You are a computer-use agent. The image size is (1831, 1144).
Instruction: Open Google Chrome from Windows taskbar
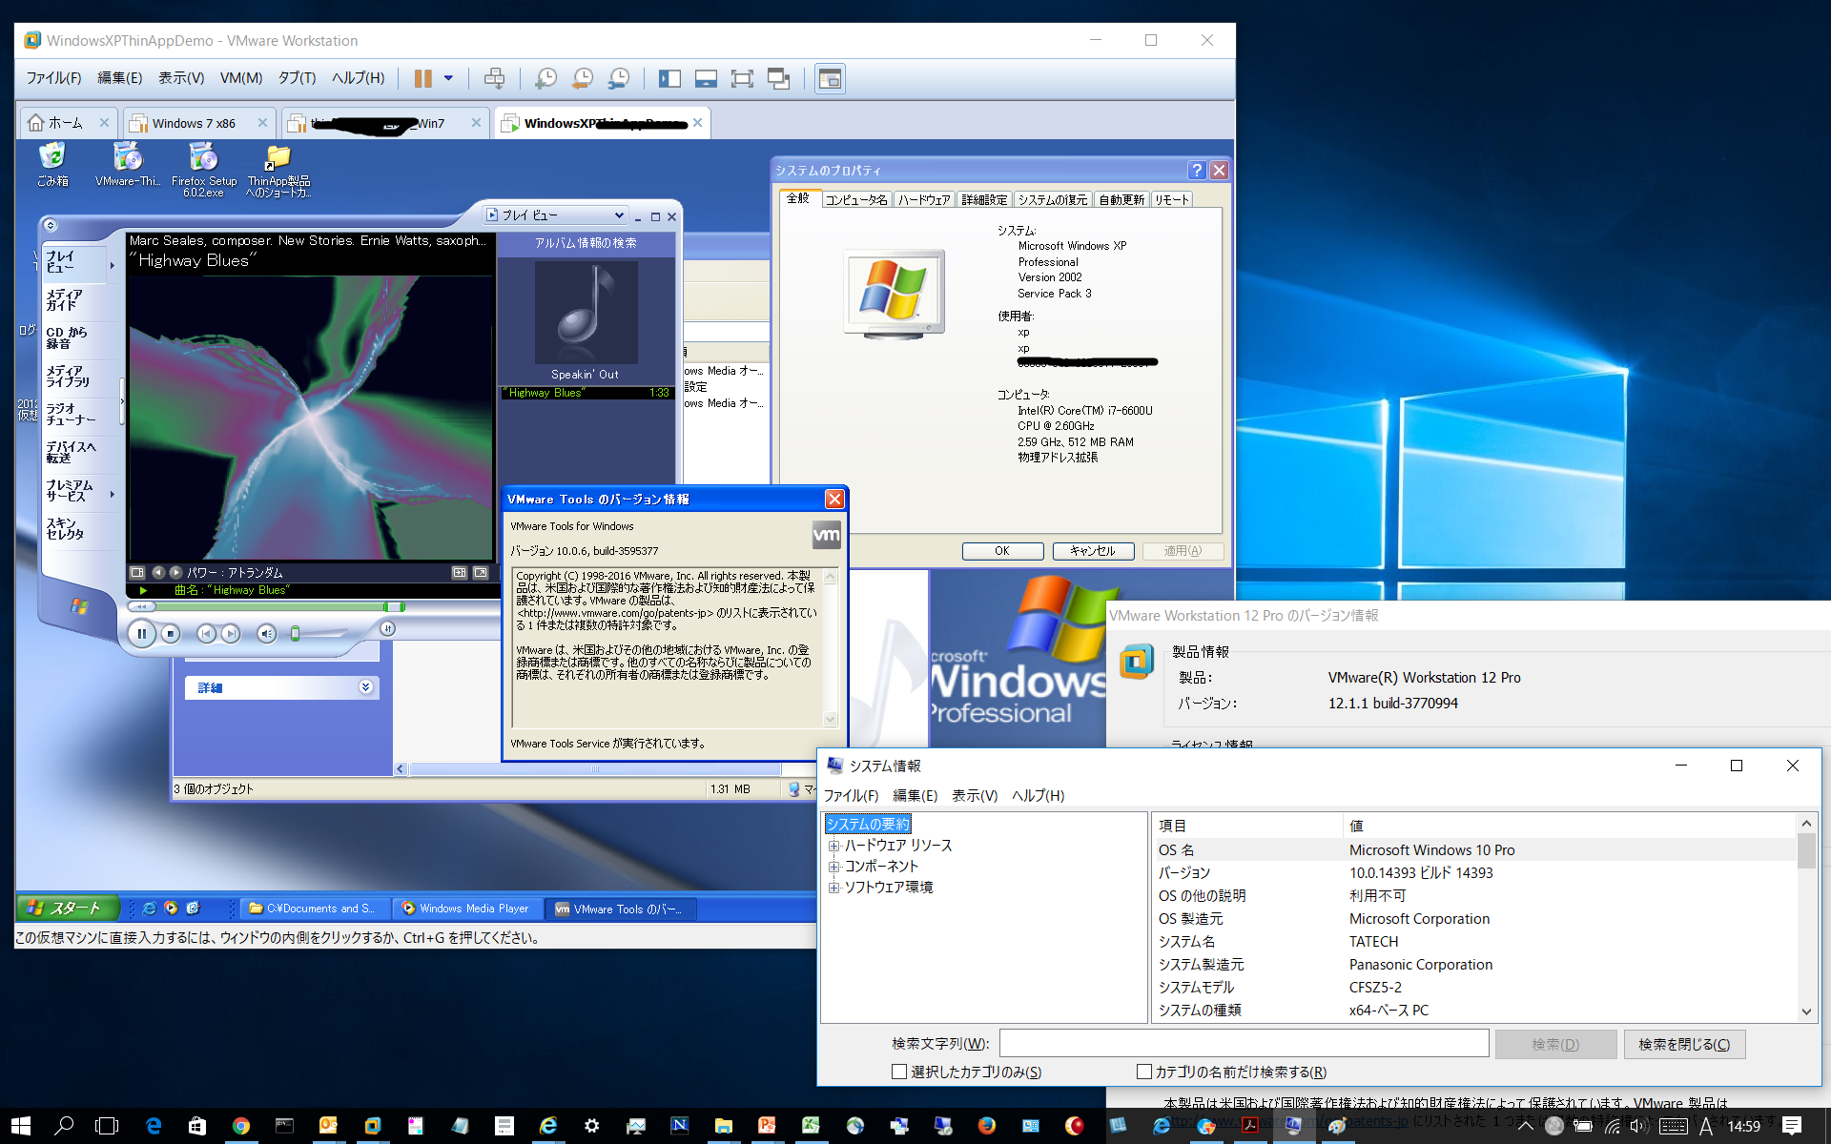point(241,1126)
